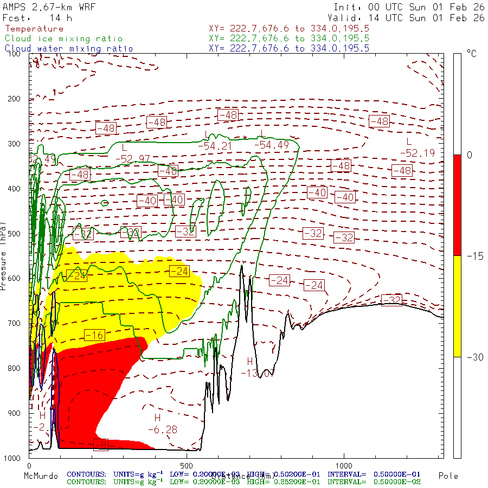This screenshot has height=488, width=488.
Task: Click the green XY coordinates line
Action: pyautogui.click(x=289, y=38)
